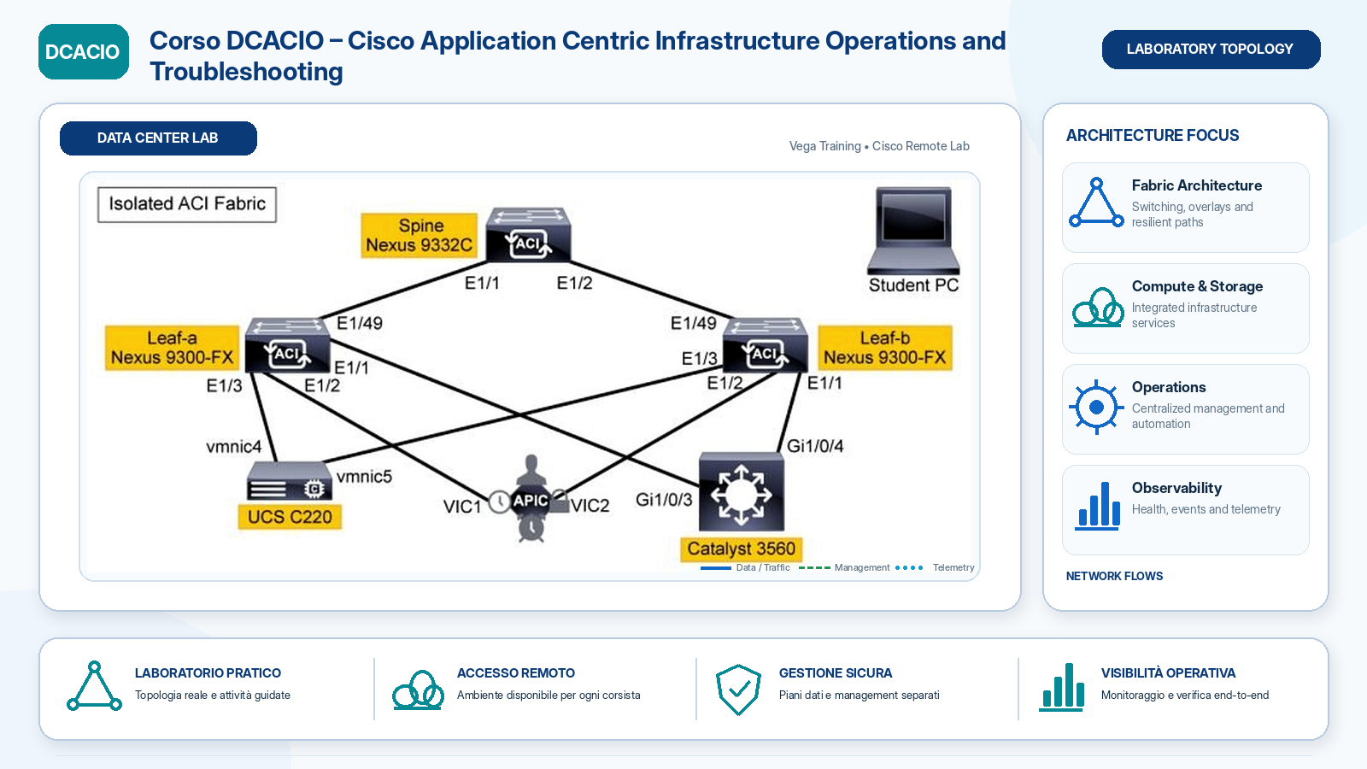Open the Fabric Architecture card title
This screenshot has width=1367, height=769.
click(1196, 185)
